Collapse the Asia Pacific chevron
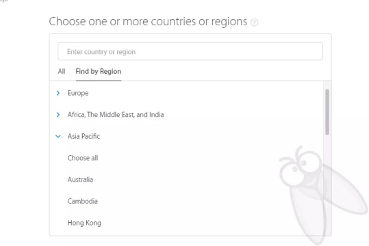The width and height of the screenshot is (369, 246). pyautogui.click(x=58, y=136)
